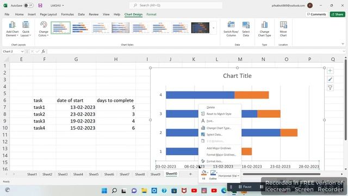Choose Select Data in context menu
This screenshot has height=196, width=348.
[220, 134]
